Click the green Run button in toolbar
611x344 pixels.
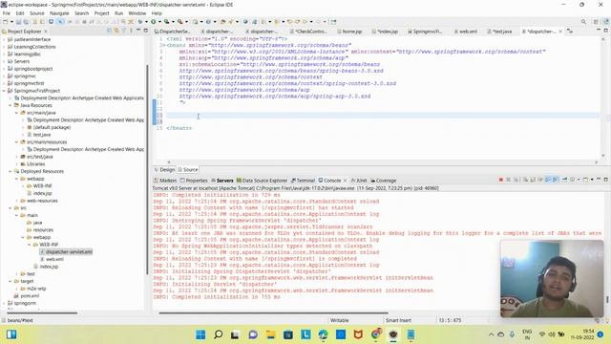tap(154, 22)
